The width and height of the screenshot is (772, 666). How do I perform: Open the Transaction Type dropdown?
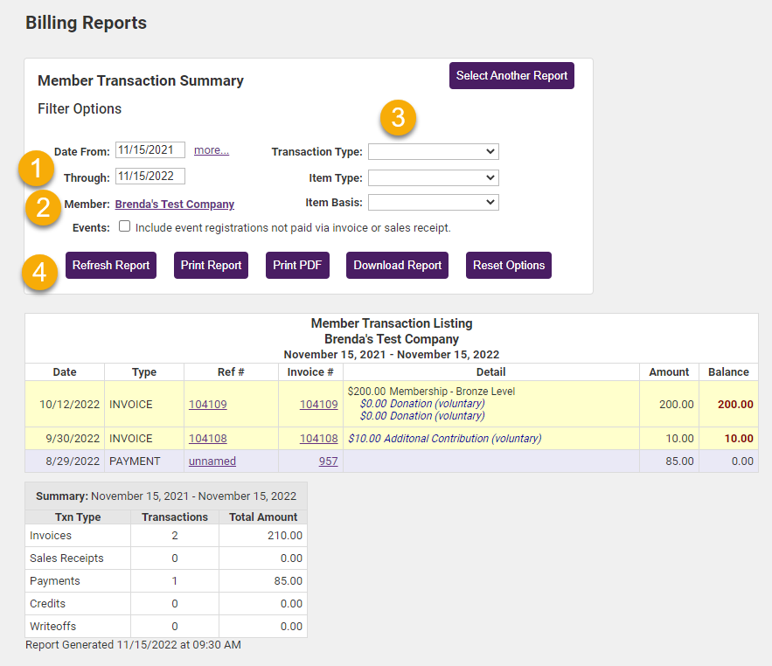[433, 150]
